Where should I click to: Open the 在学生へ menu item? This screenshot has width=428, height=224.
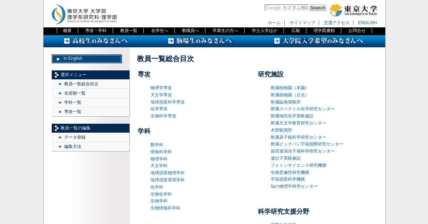click(159, 31)
